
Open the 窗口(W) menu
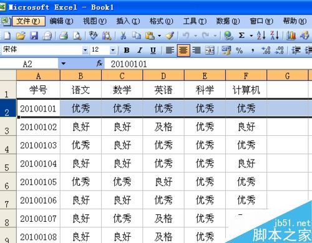[261, 21]
